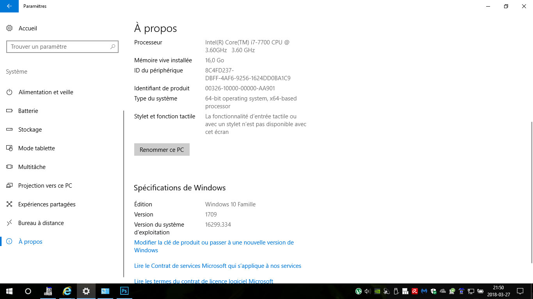The width and height of the screenshot is (533, 299).
Task: Open the Stockage settings page
Action: pyautogui.click(x=30, y=130)
